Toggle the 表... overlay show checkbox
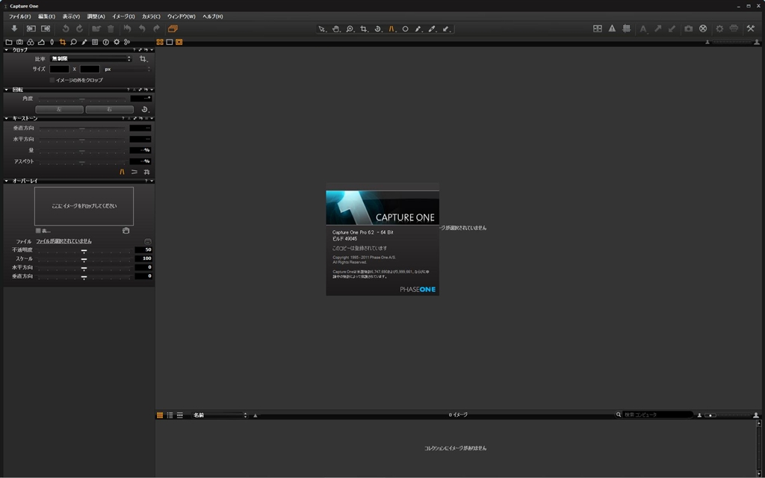 (x=38, y=231)
